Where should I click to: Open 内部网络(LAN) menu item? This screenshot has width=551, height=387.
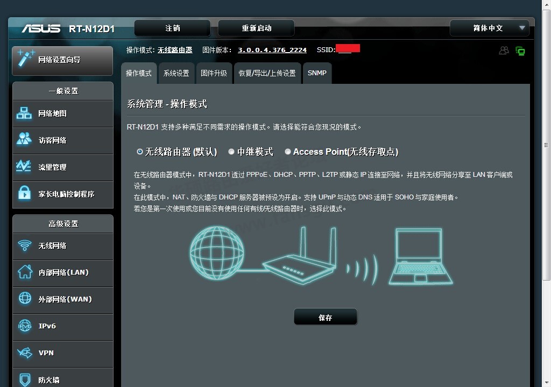point(63,273)
